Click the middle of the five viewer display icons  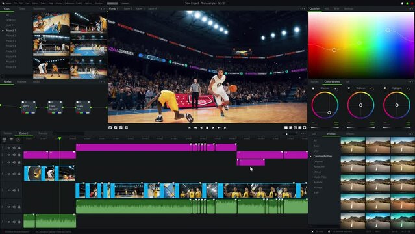click(295, 128)
